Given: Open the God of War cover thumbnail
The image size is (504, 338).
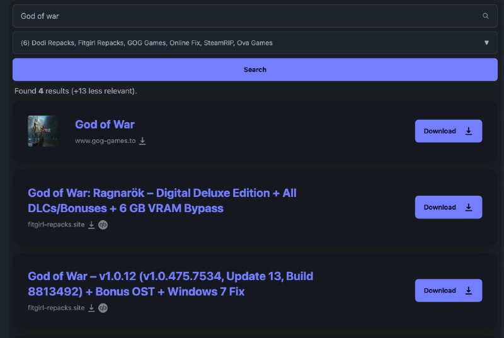Looking at the screenshot, I should (x=43, y=131).
